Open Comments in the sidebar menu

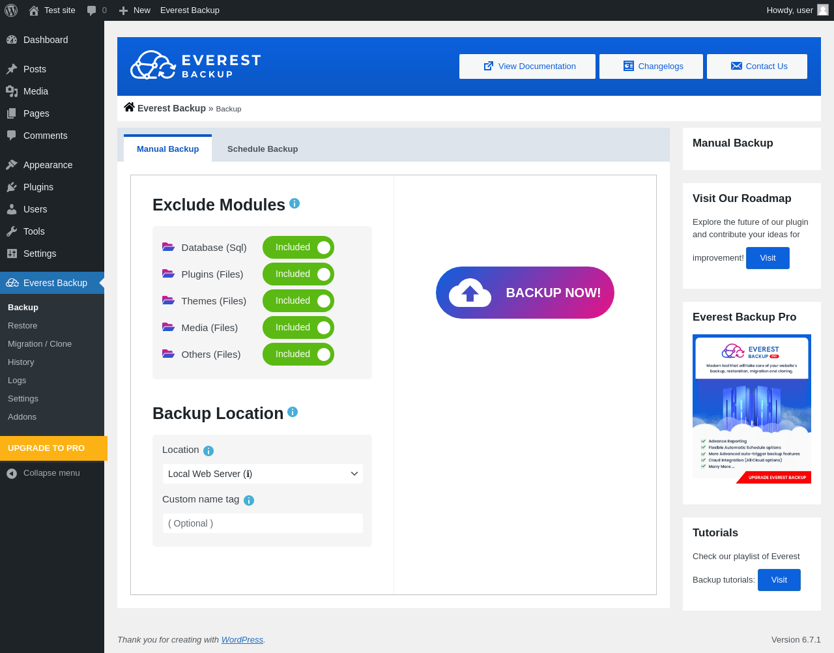(52, 136)
